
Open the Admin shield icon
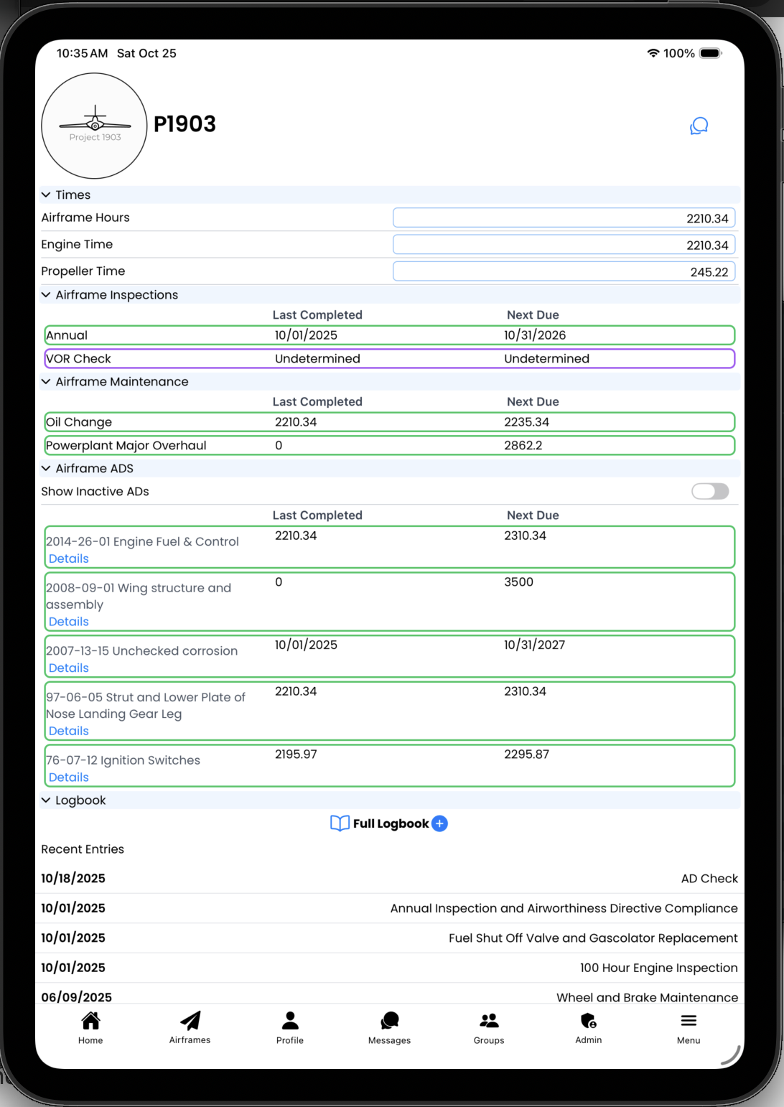(589, 1027)
